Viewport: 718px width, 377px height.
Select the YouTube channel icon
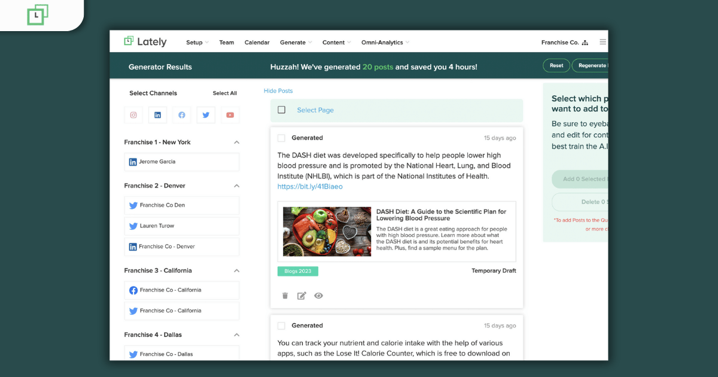point(230,115)
